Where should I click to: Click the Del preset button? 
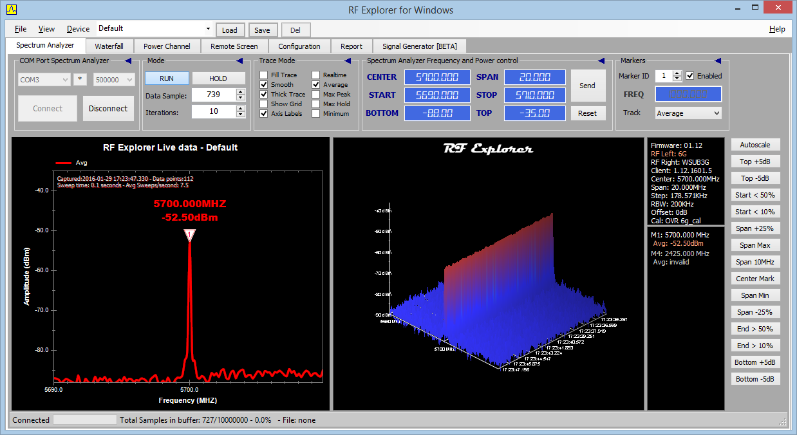295,30
